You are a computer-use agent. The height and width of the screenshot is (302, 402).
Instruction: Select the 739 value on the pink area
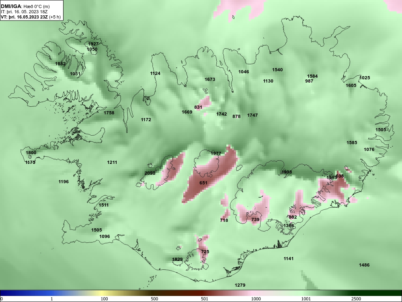[255, 219]
